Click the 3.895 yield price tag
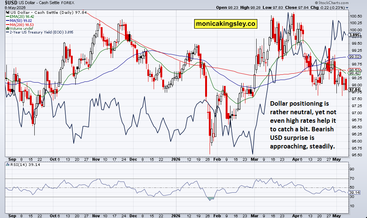Image resolution: width=367 pixels, height=218 pixels. point(354,35)
